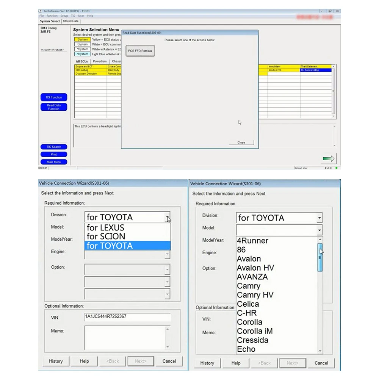Select the Theft Deterrent system cell

point(316,66)
